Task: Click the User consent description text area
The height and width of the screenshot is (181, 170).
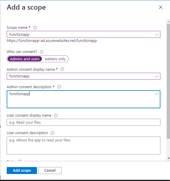Action: pos(84,145)
